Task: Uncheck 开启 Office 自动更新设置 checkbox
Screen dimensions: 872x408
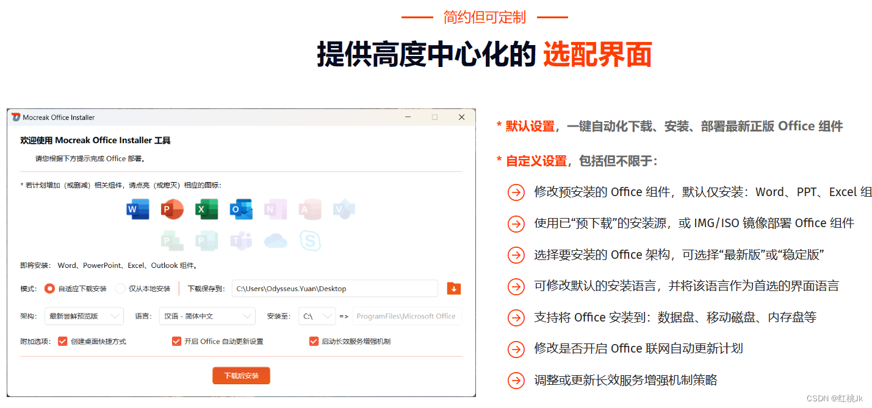Action: click(x=176, y=341)
